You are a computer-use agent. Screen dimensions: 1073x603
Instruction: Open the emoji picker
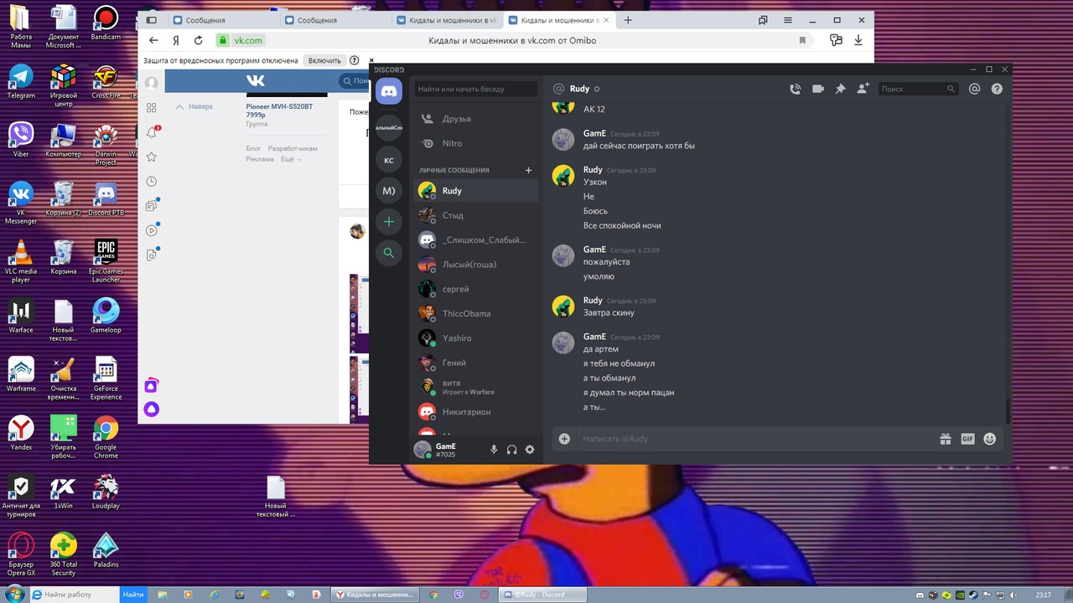click(x=990, y=439)
